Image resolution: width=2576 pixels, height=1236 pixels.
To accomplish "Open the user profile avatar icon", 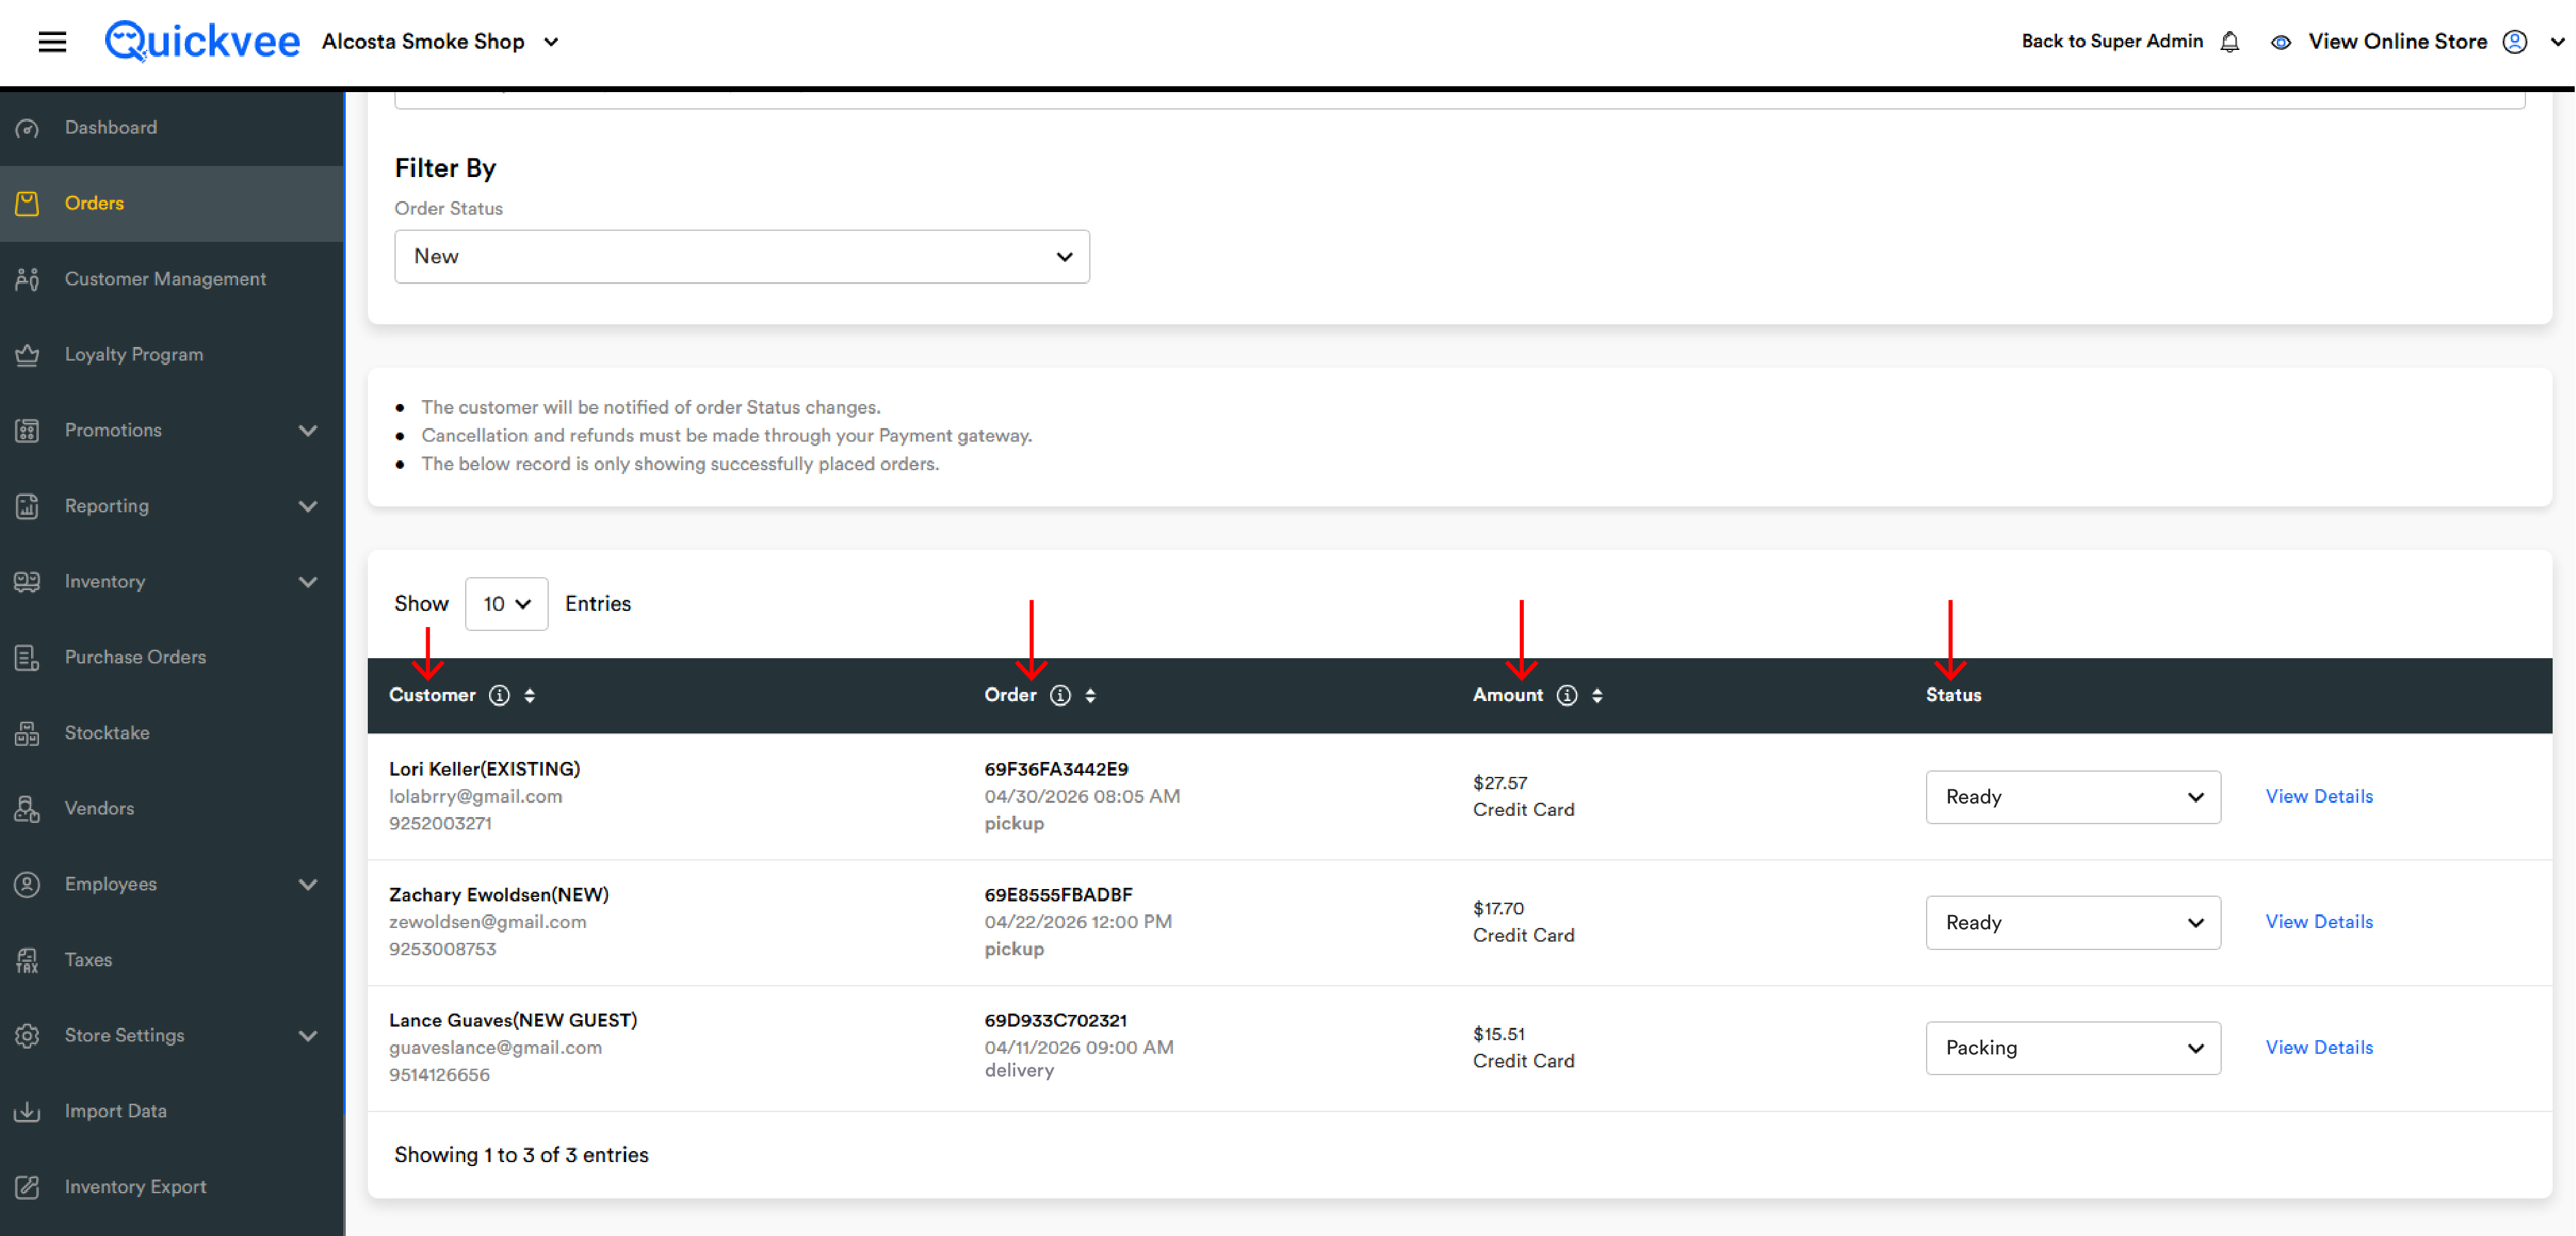I will click(x=2515, y=42).
